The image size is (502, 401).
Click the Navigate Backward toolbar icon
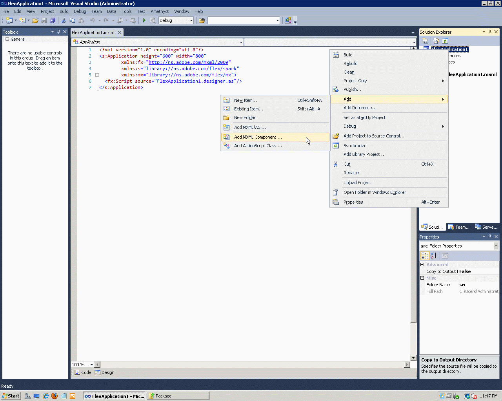[x=120, y=20]
